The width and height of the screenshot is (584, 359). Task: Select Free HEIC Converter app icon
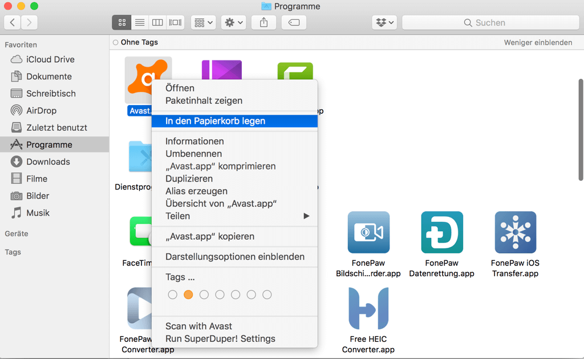point(368,308)
